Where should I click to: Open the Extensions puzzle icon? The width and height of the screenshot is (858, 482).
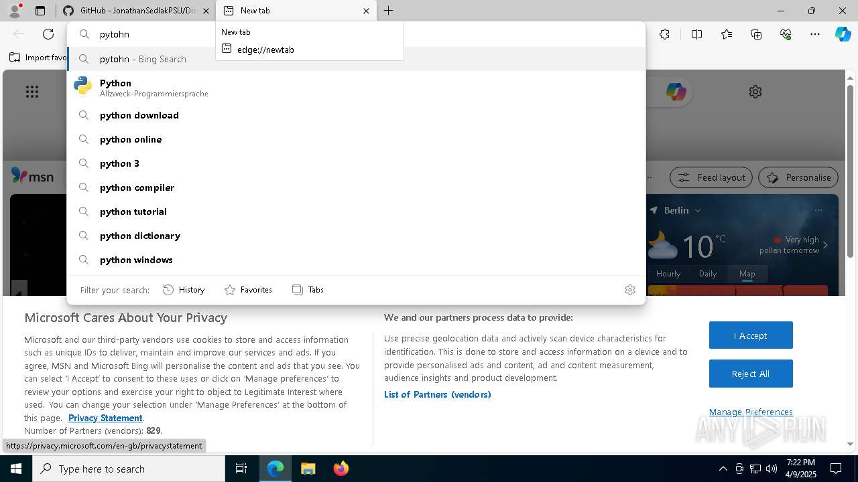coord(664,34)
